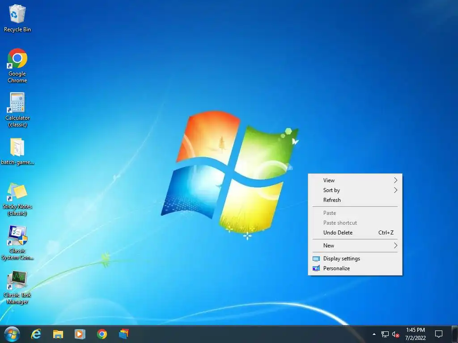Open the Start menu orb
This screenshot has width=458, height=343.
coord(12,334)
